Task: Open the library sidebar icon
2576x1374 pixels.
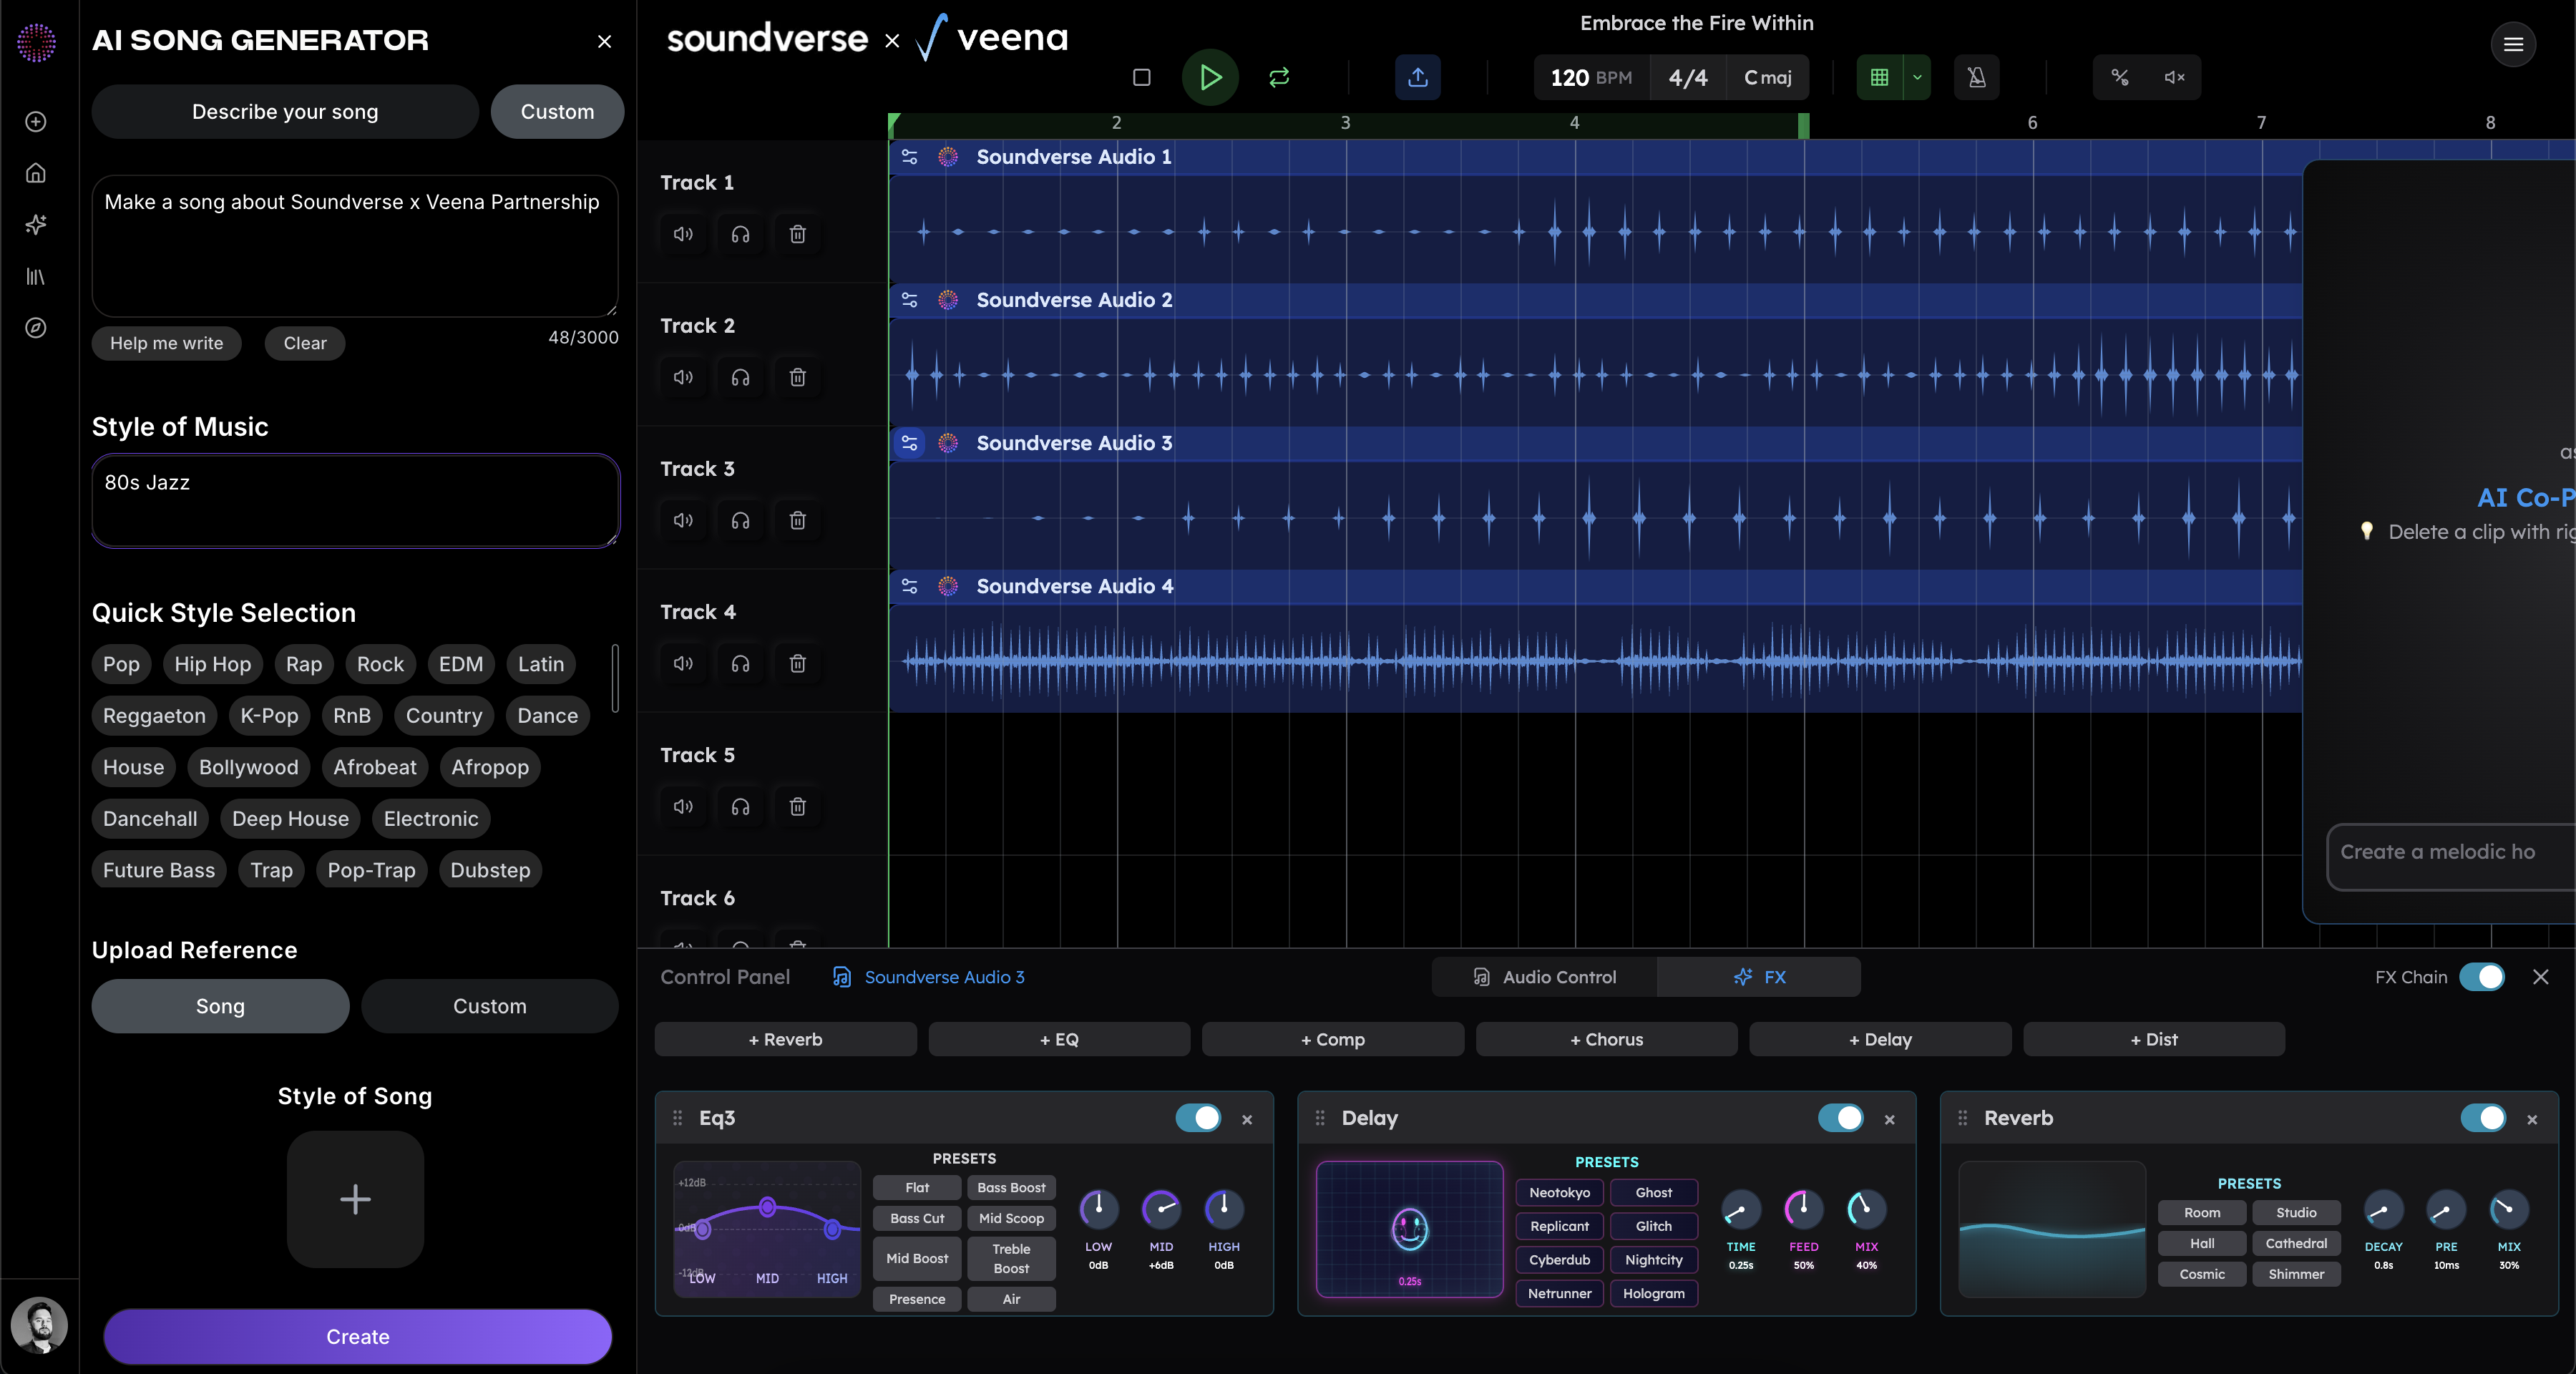Action: coord(36,276)
